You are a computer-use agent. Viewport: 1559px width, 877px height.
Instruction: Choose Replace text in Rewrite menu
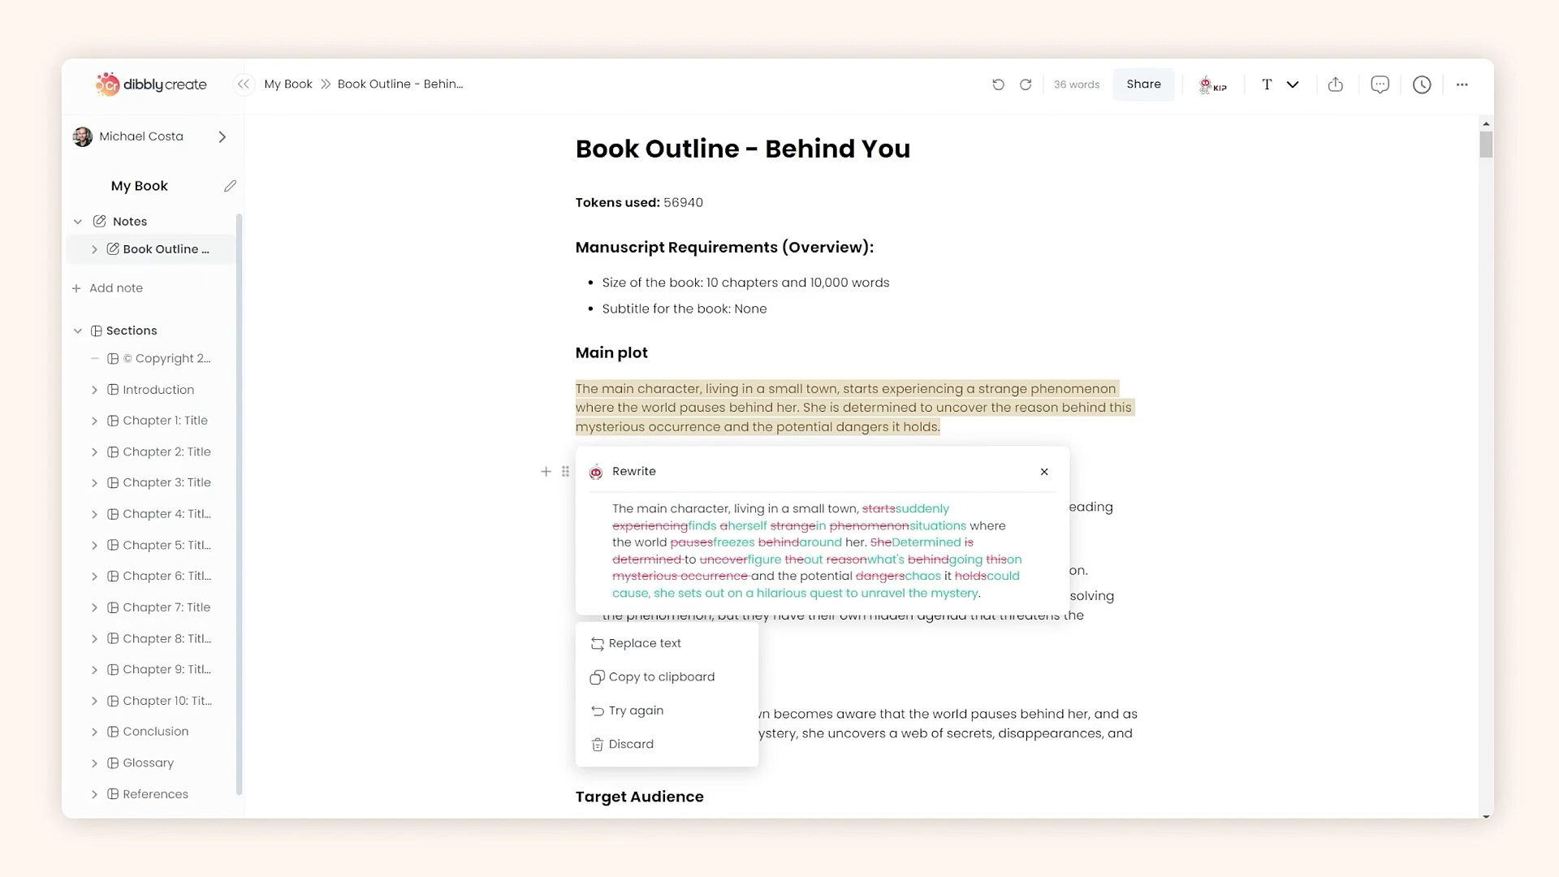click(645, 643)
